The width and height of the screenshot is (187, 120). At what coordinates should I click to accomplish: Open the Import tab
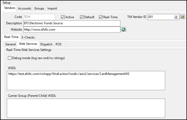(x=52, y=8)
